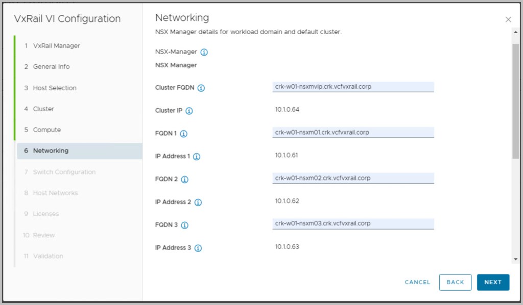Show help info for FQDN 2
523x305 pixels.
[x=185, y=180]
